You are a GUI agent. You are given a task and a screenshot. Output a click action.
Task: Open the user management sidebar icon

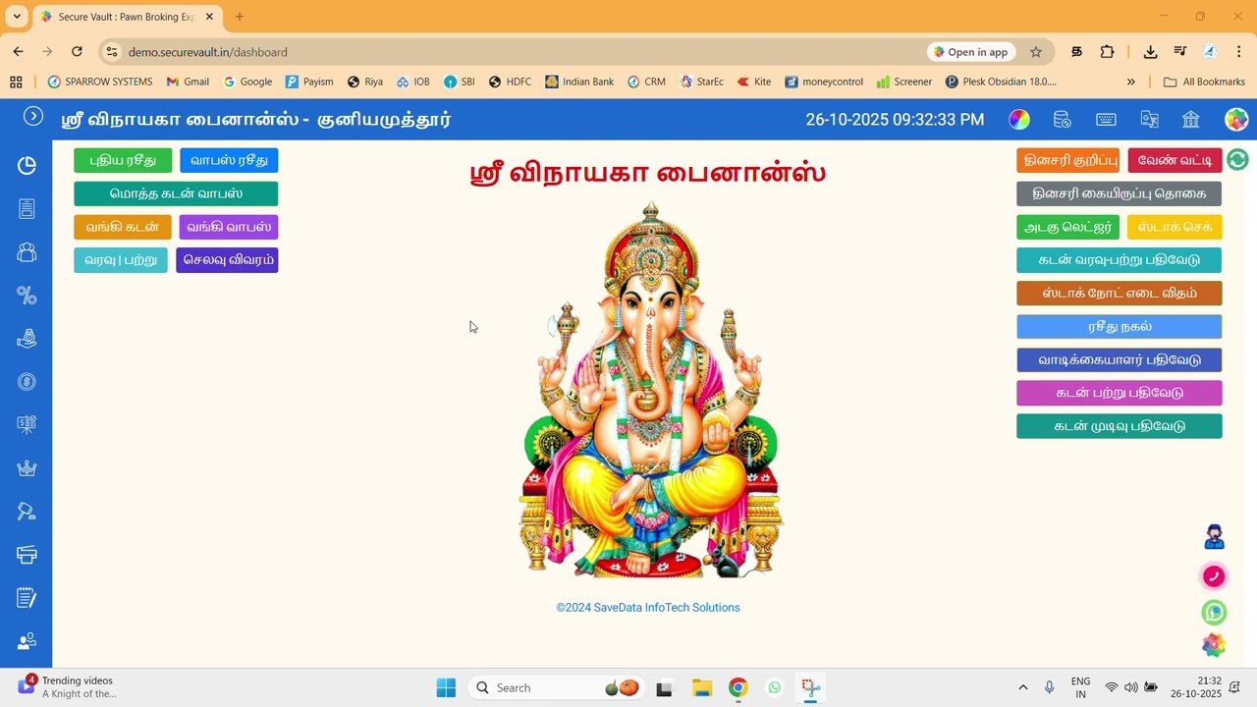[x=27, y=641]
